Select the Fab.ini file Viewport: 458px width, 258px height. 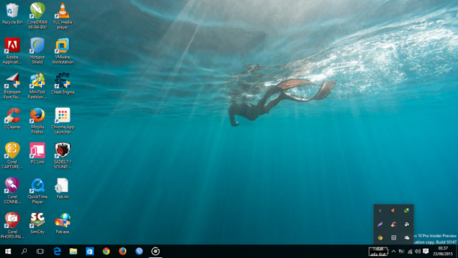pos(63,189)
